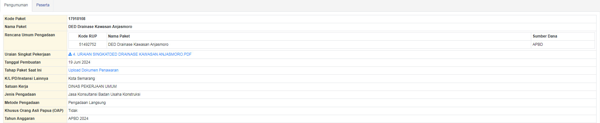Click the Kota Semarang instansi value
Screen dimensions: 600x123
pyautogui.click(x=82, y=79)
